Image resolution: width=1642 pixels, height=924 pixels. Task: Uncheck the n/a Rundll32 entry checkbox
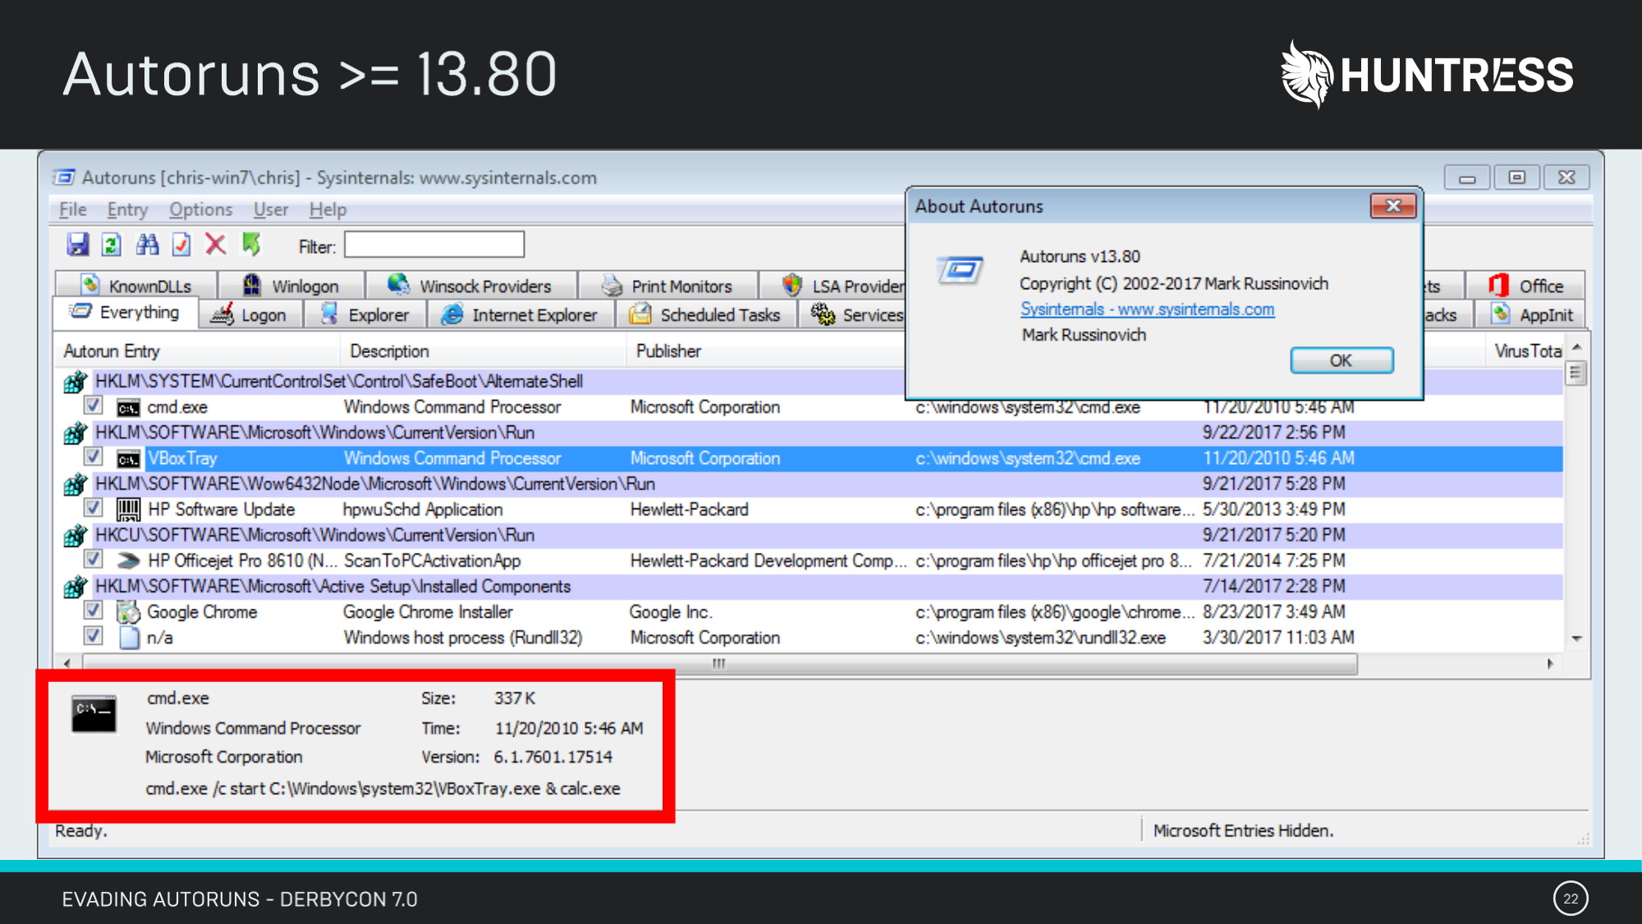click(94, 636)
